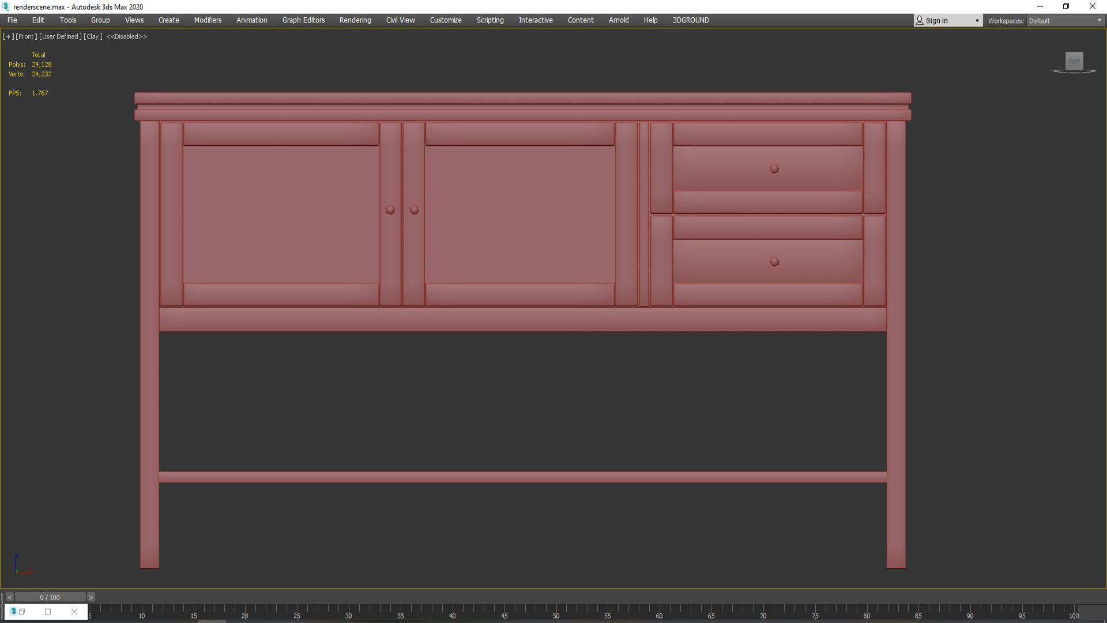Viewport: 1107px width, 623px height.
Task: Open the Scripting menu
Action: point(490,20)
